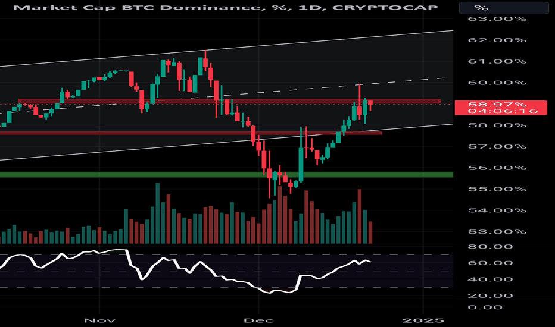Select the lower white channel trendline
555x327 pixels.
[x=226, y=142]
